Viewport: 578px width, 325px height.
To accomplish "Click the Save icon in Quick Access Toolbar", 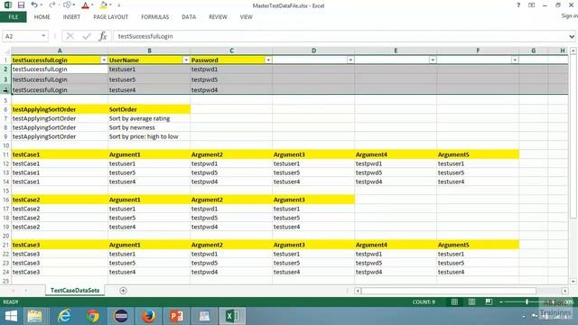I will pos(21,5).
